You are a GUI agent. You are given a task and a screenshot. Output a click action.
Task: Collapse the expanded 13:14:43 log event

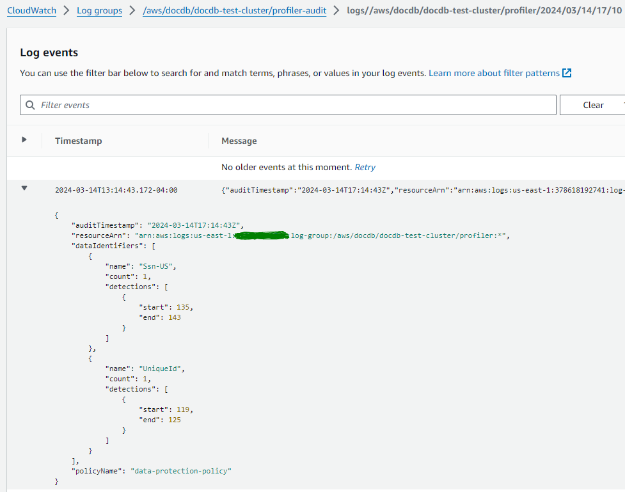[x=24, y=188]
